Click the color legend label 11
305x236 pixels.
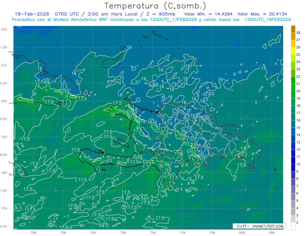298,157
